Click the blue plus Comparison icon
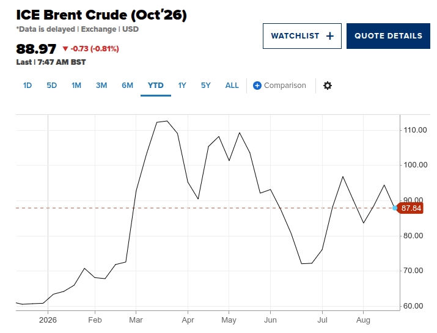437x333 pixels. coord(257,86)
